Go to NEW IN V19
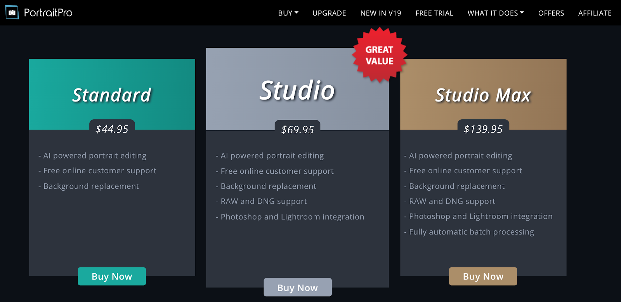The width and height of the screenshot is (621, 302). coord(381,13)
